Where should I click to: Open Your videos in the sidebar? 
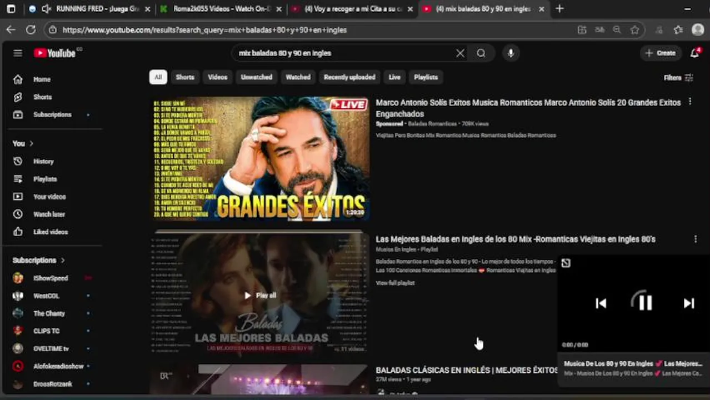click(x=49, y=197)
